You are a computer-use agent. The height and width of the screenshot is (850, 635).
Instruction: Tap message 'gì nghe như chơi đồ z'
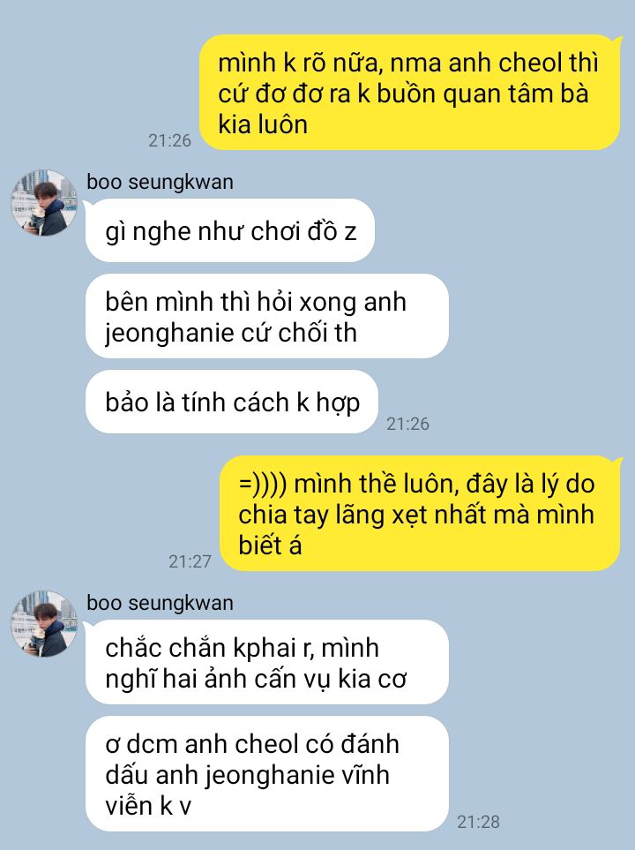click(x=229, y=230)
